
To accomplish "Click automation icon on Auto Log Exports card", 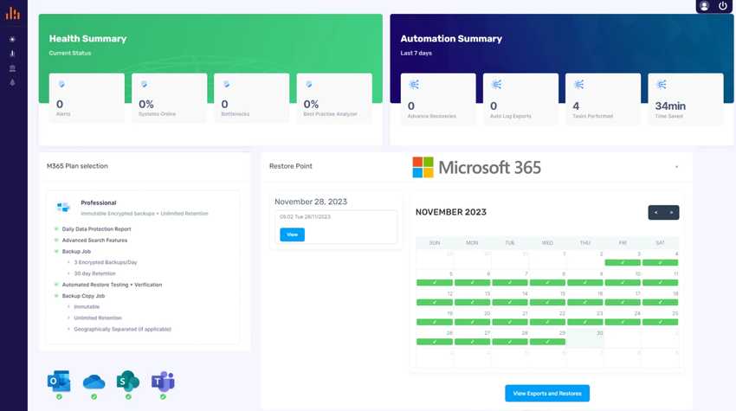I will 496,85.
